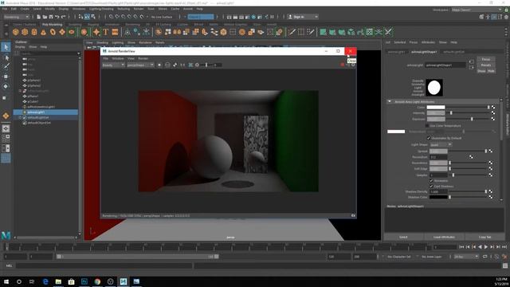Click the 1:1 zoom icon in RenderView

click(x=182, y=65)
